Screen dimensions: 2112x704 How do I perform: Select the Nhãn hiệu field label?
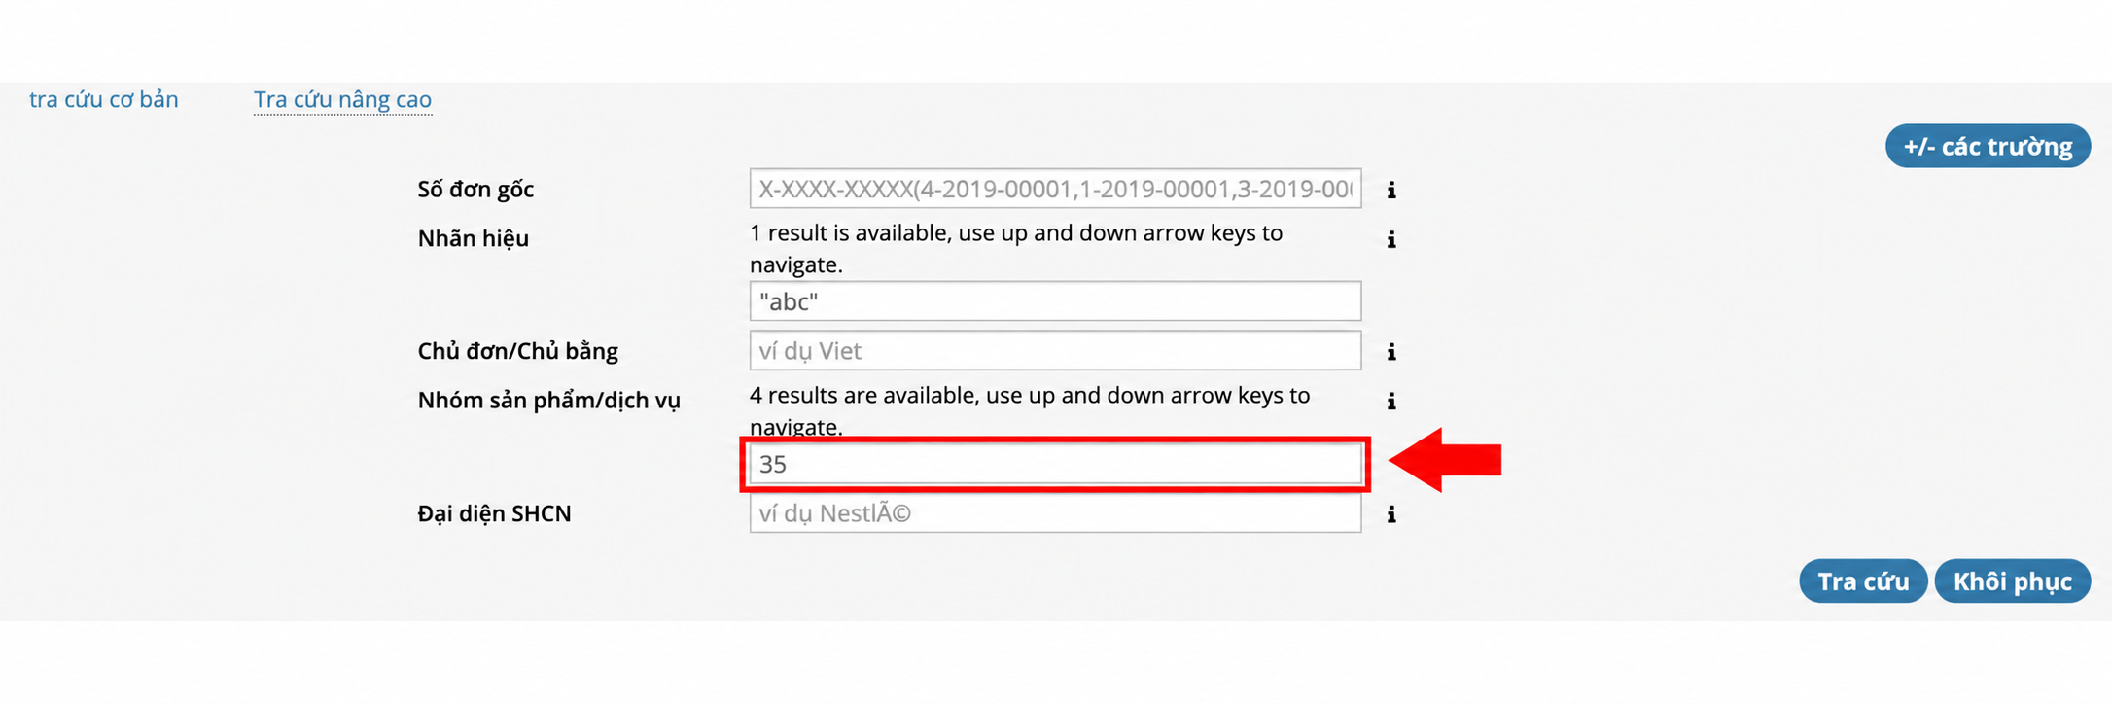coord(473,238)
